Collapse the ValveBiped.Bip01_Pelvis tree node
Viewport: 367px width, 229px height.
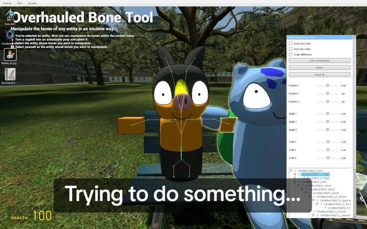pos(291,171)
